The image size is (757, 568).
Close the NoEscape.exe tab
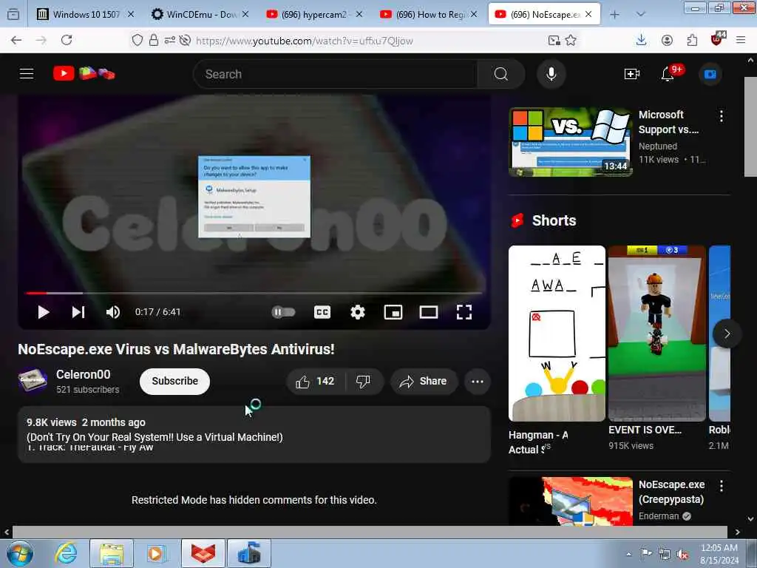(588, 15)
